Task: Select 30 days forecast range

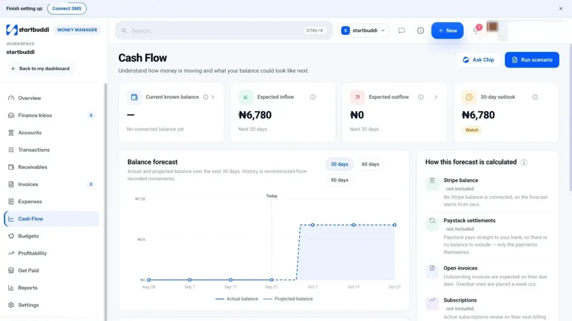Action: coord(339,164)
